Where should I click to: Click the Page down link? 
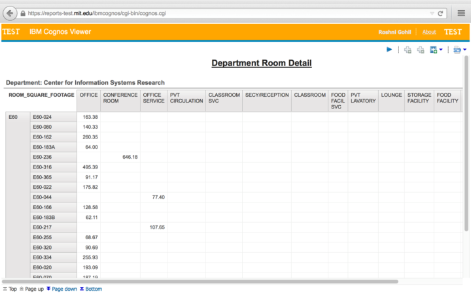coord(64,289)
